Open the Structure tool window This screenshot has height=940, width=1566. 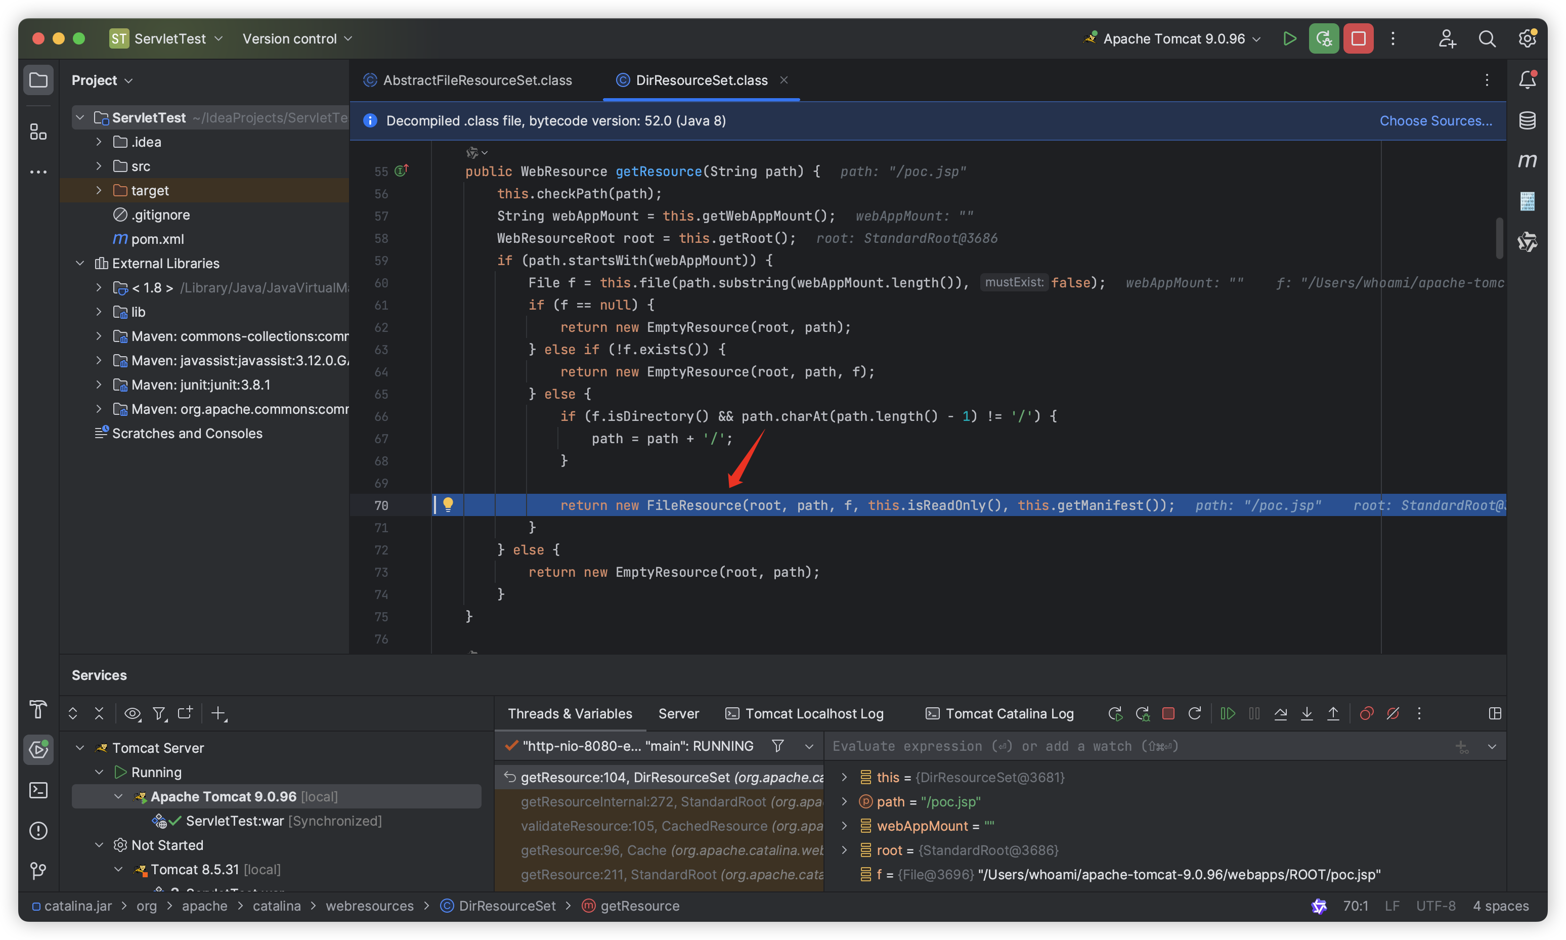coord(38,132)
